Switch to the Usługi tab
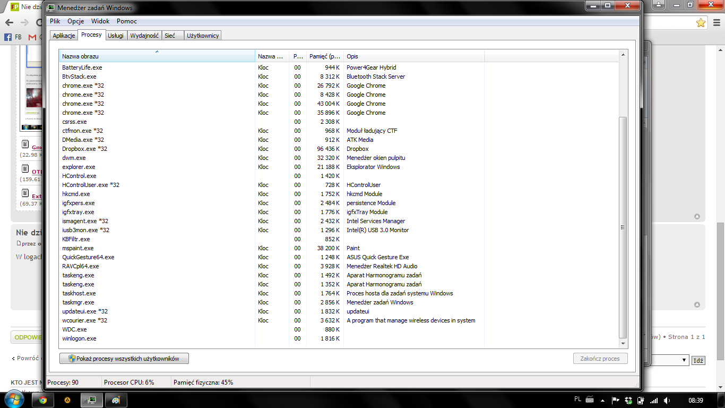725x408 pixels. 116,36
